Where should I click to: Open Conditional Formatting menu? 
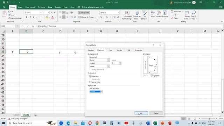pyautogui.click(x=127, y=15)
